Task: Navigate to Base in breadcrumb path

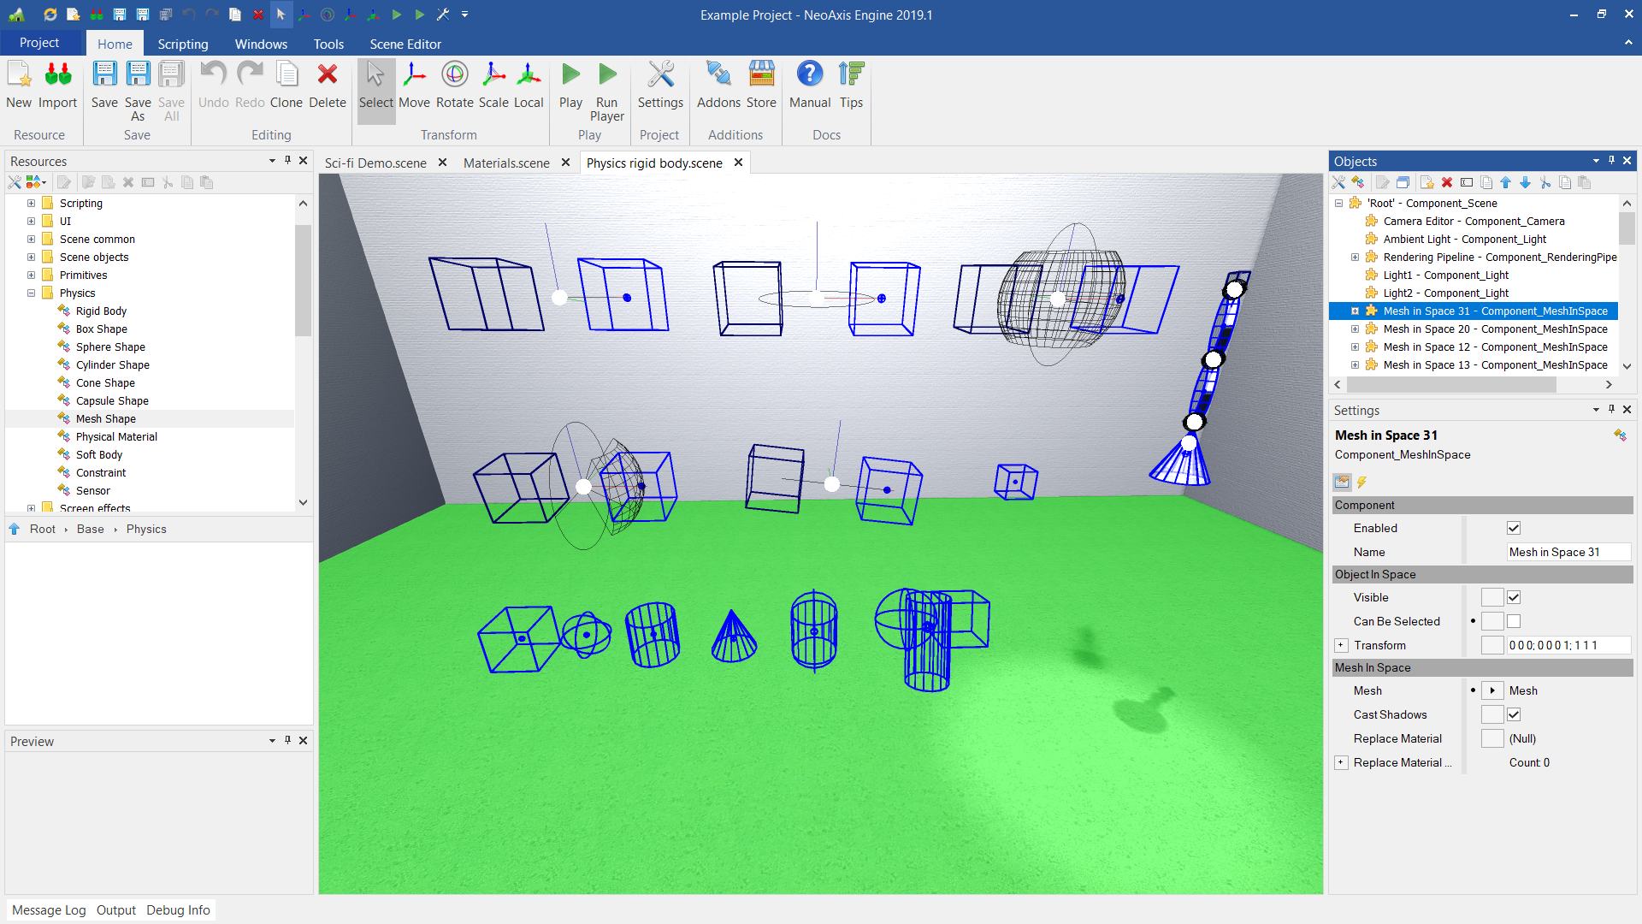Action: click(x=90, y=529)
